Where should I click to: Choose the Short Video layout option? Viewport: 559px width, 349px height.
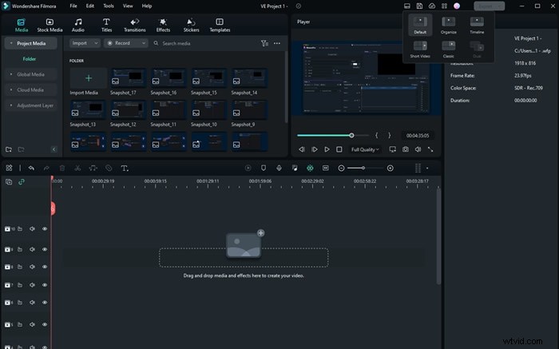pyautogui.click(x=419, y=47)
